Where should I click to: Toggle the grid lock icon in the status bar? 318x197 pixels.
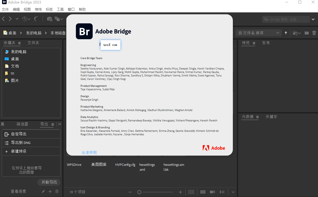click(x=191, y=192)
